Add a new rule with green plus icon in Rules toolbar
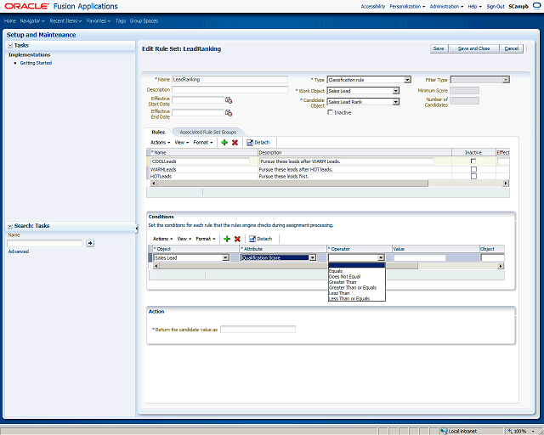The height and width of the screenshot is (435, 544). pyautogui.click(x=224, y=142)
